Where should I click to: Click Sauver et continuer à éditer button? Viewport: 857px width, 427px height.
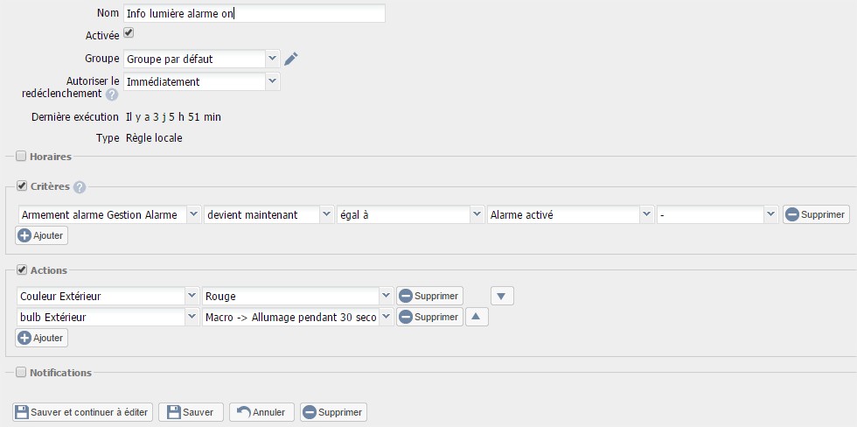[x=83, y=412]
